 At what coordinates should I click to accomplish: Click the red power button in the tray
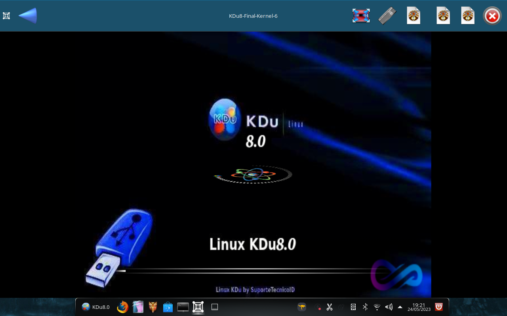[x=439, y=307]
